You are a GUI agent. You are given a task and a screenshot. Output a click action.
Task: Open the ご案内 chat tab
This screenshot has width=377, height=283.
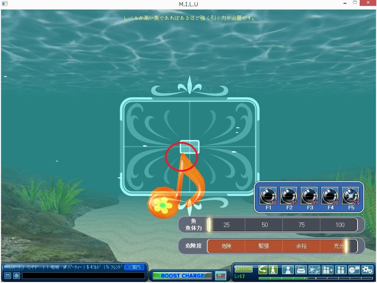coord(134,267)
